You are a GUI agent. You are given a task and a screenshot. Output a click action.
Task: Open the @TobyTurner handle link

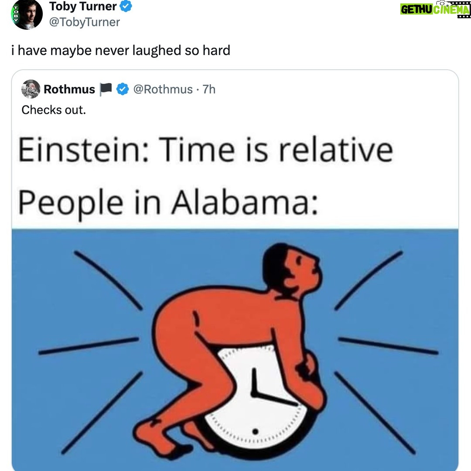[85, 22]
